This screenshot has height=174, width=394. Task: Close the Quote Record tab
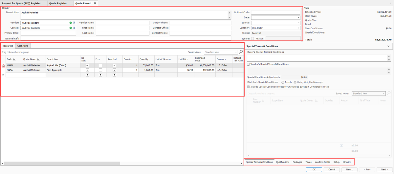point(95,3)
